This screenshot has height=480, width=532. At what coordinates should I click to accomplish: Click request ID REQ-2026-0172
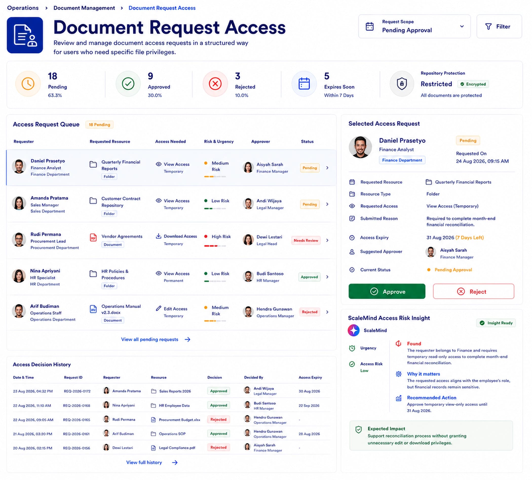pos(77,391)
